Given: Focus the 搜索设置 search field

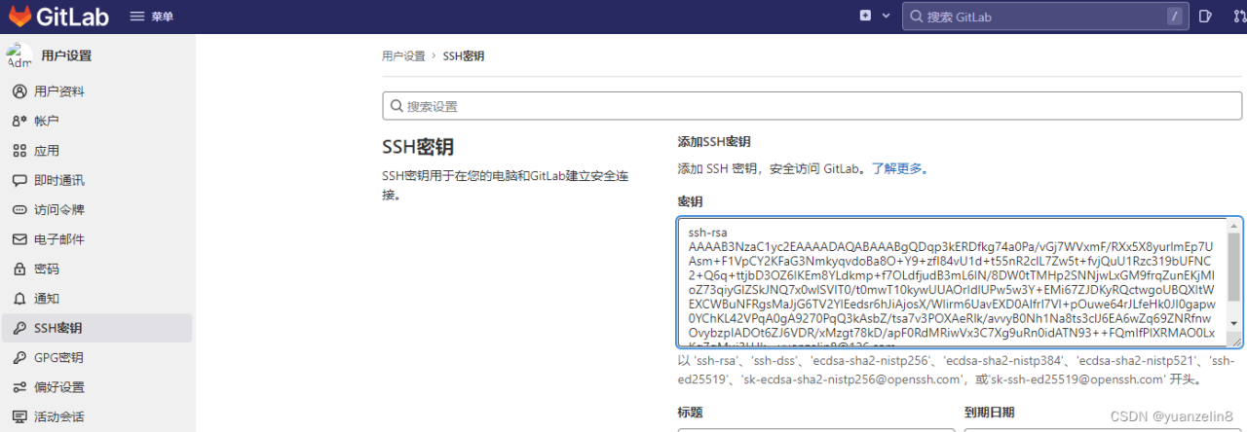Looking at the screenshot, I should 812,106.
